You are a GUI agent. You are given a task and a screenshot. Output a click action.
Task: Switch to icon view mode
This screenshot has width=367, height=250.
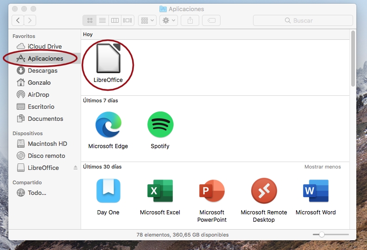click(89, 20)
